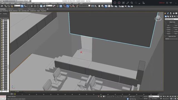Open the selection filter All dropdown
This screenshot has height=100, width=178.
point(17,6)
